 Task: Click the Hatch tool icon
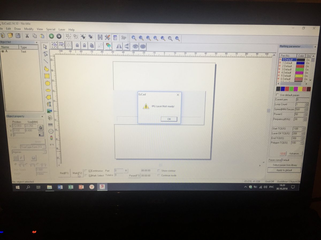pyautogui.click(x=100, y=37)
